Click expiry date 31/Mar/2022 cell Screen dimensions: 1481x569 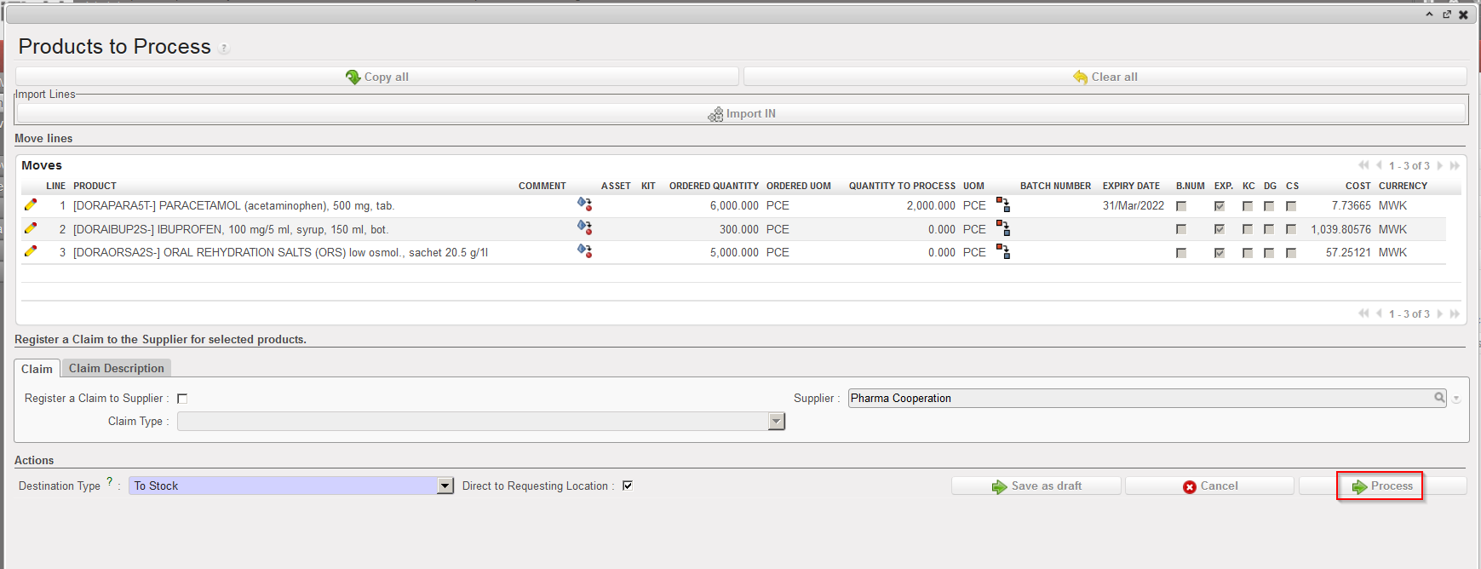1134,205
